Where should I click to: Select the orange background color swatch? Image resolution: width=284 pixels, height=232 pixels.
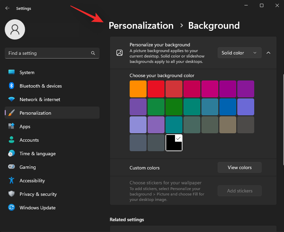138,89
